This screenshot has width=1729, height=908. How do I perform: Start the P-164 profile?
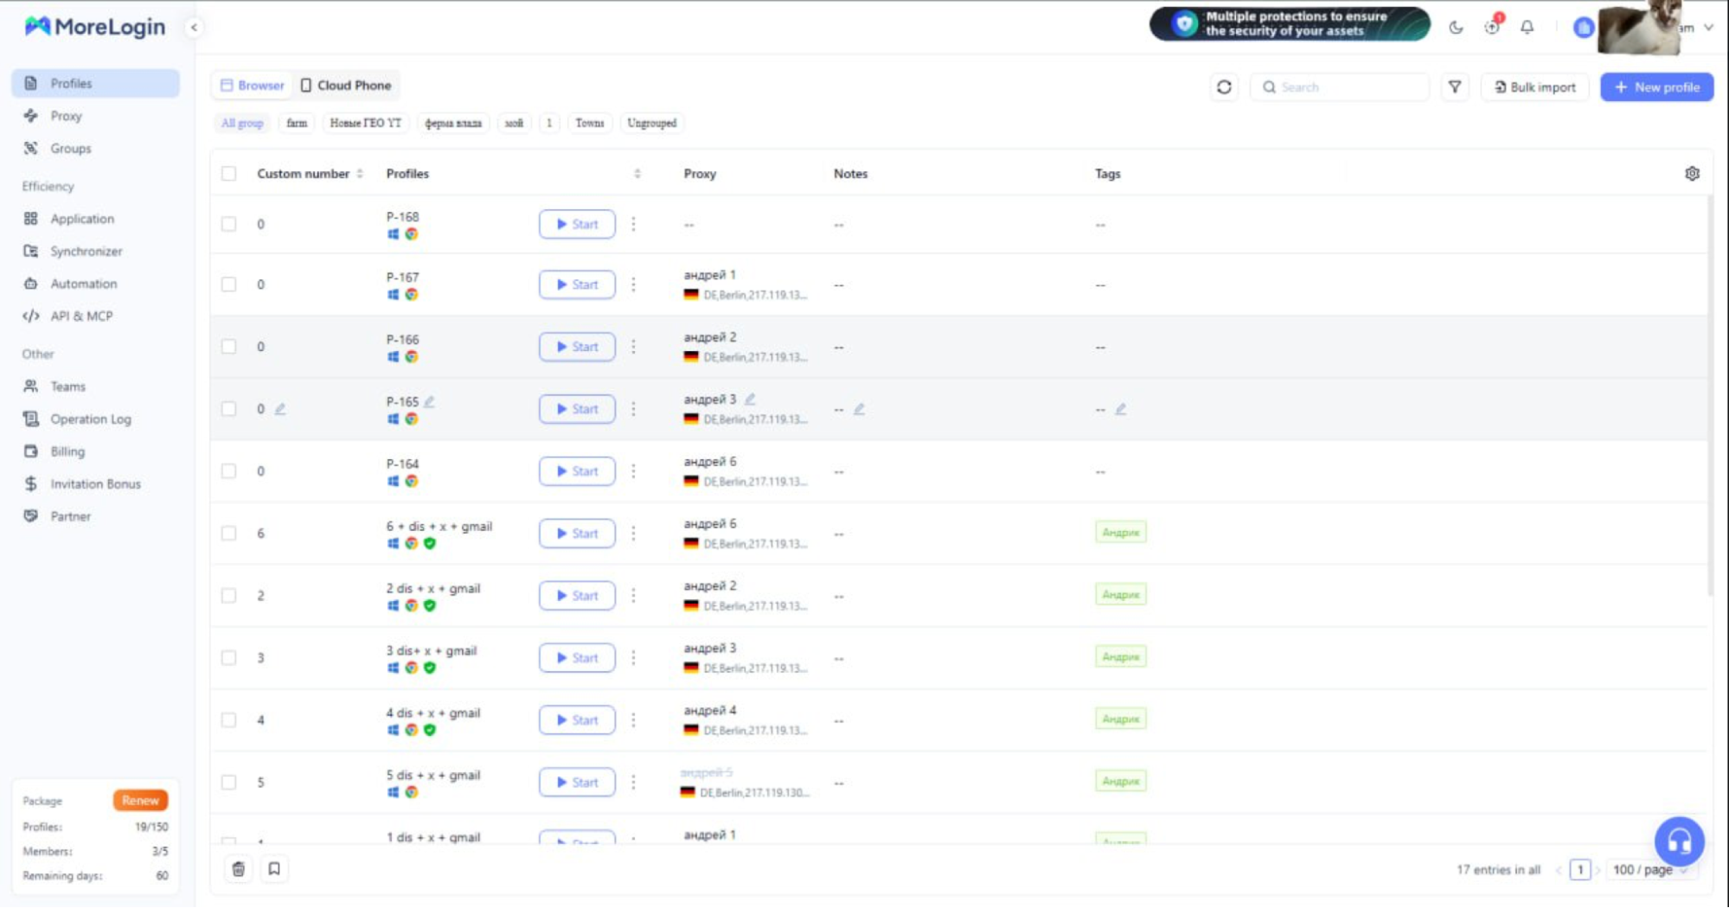pos(577,471)
